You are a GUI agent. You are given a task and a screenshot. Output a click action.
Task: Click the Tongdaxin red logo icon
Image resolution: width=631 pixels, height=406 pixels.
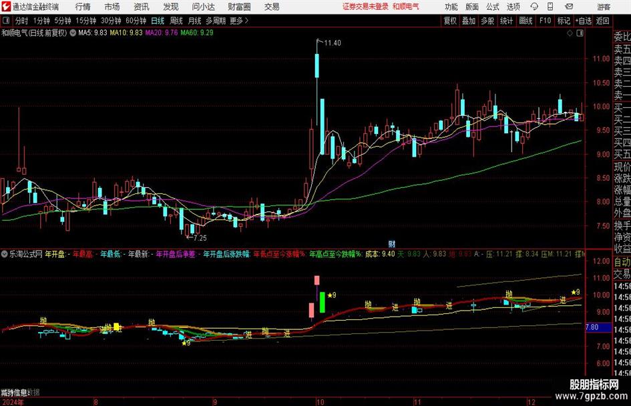click(x=7, y=7)
